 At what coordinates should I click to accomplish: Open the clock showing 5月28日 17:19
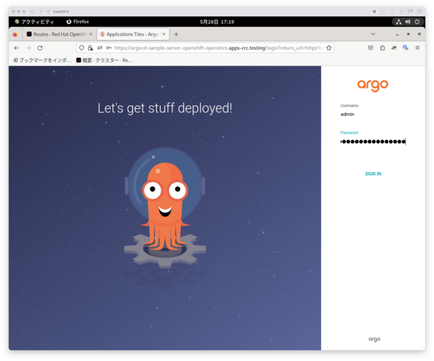click(x=217, y=22)
